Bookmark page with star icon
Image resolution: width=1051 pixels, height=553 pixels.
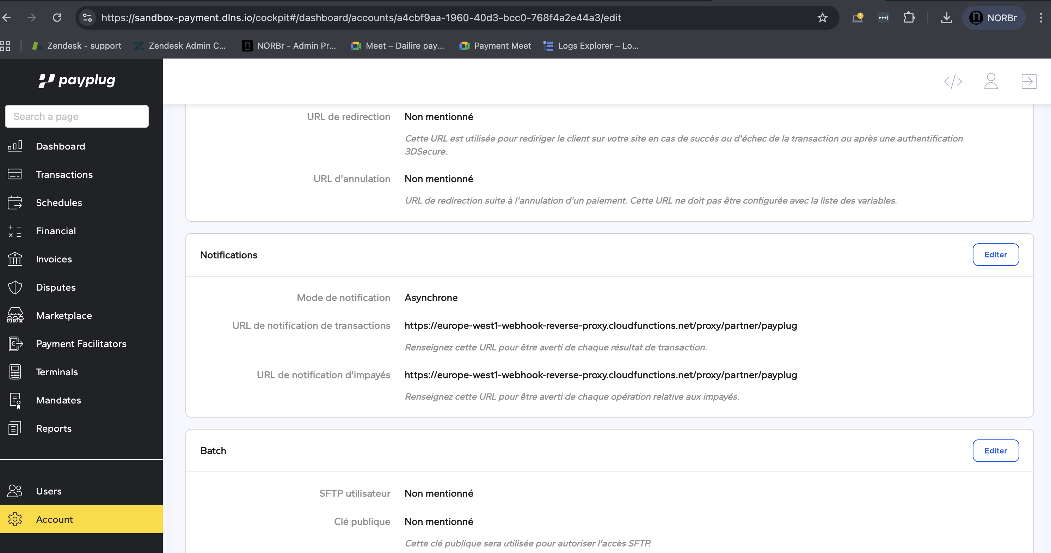pyautogui.click(x=822, y=18)
